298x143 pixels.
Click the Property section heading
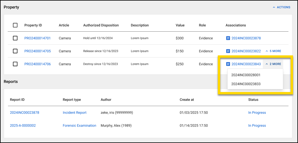11,7
